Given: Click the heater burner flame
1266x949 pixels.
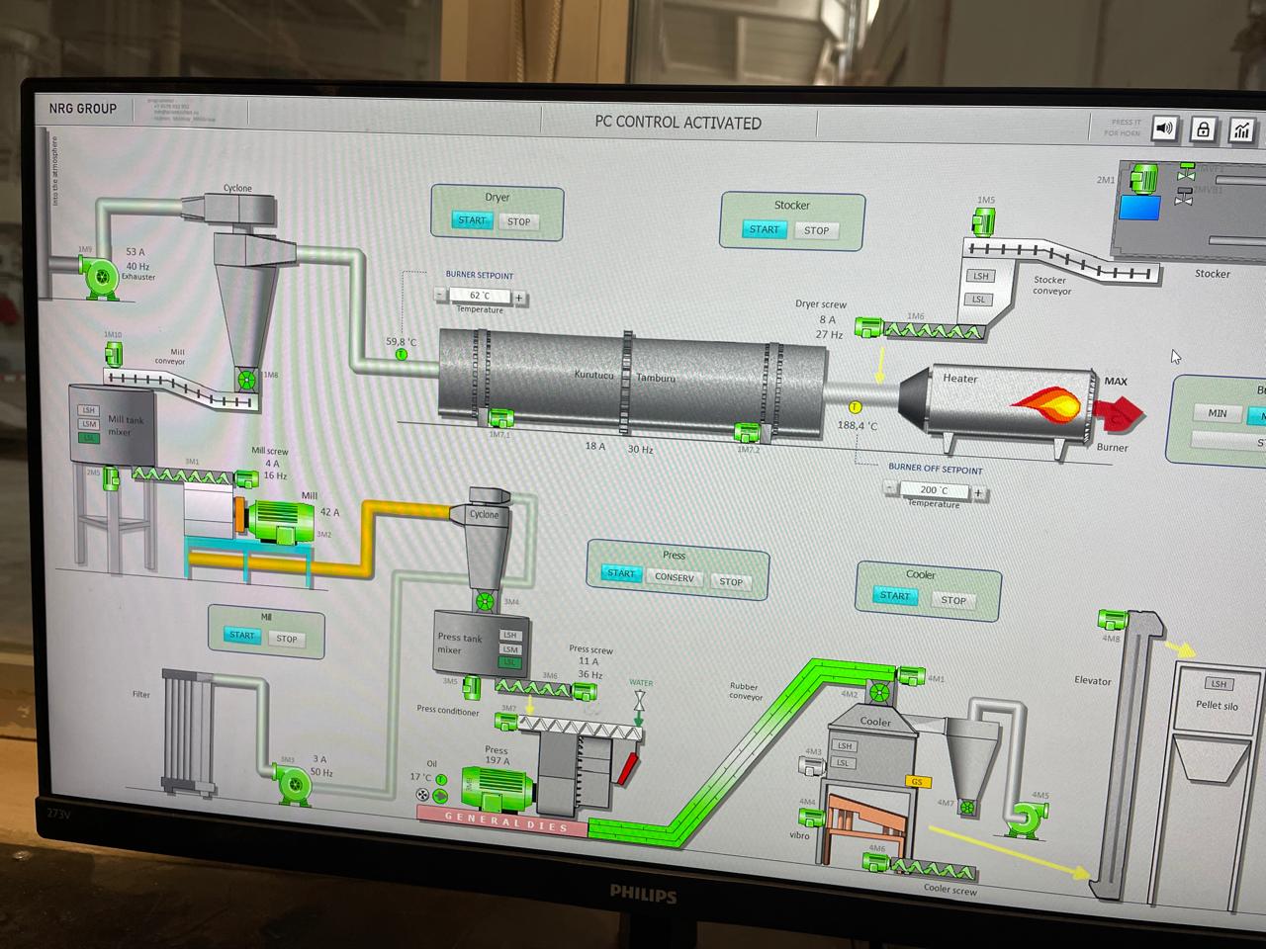Looking at the screenshot, I should click(x=1046, y=403).
